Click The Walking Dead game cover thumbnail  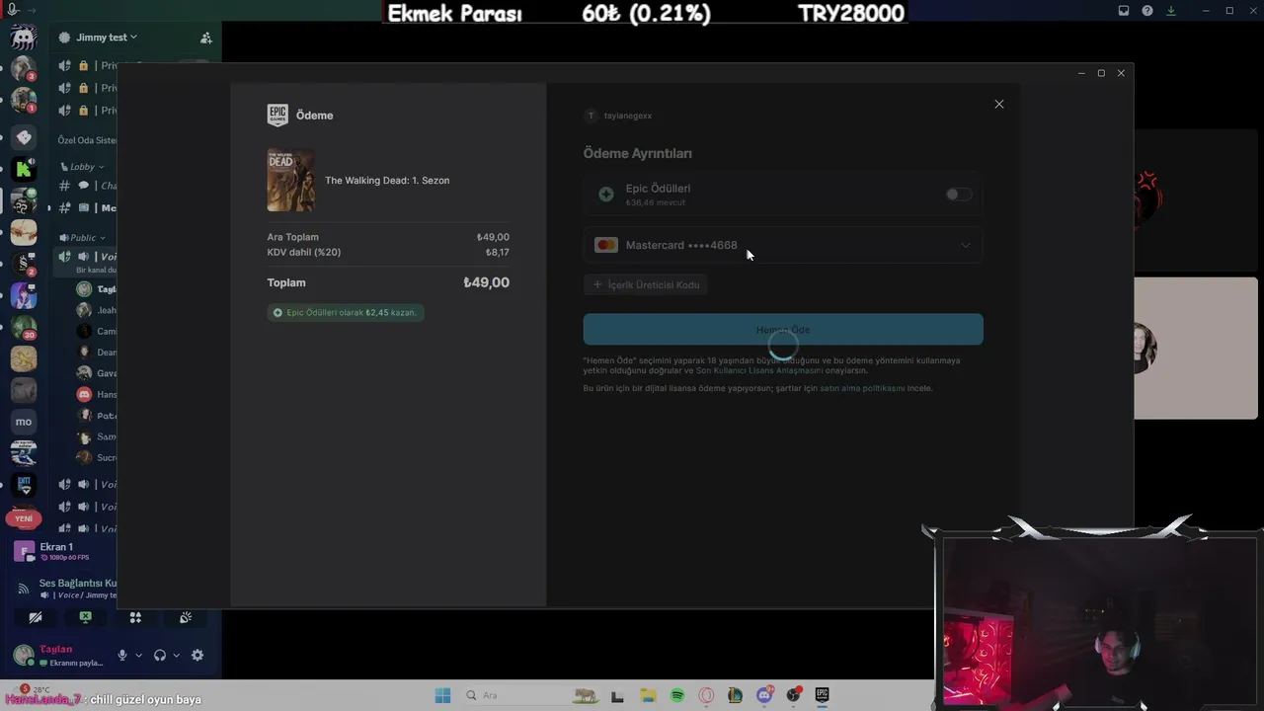[x=290, y=180]
